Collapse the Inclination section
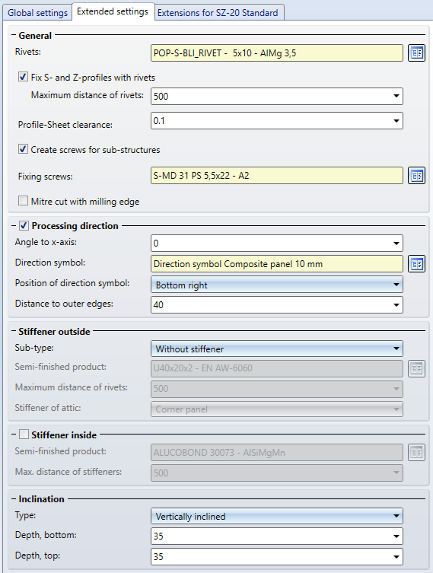 [x=14, y=499]
